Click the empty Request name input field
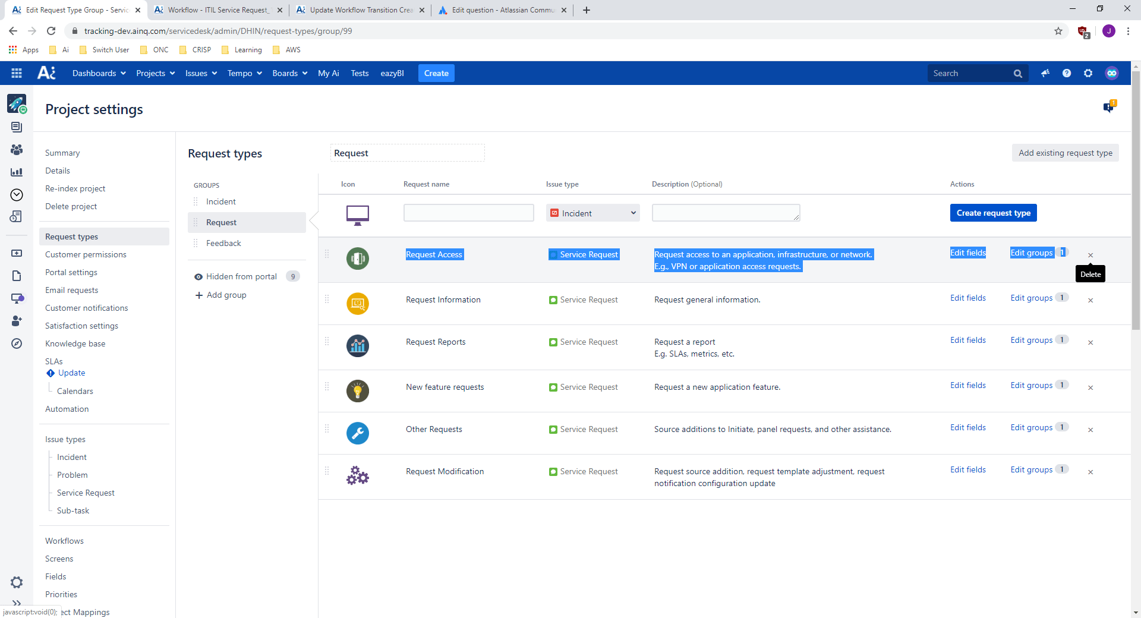Screen dimensions: 1141x618 click(x=468, y=212)
